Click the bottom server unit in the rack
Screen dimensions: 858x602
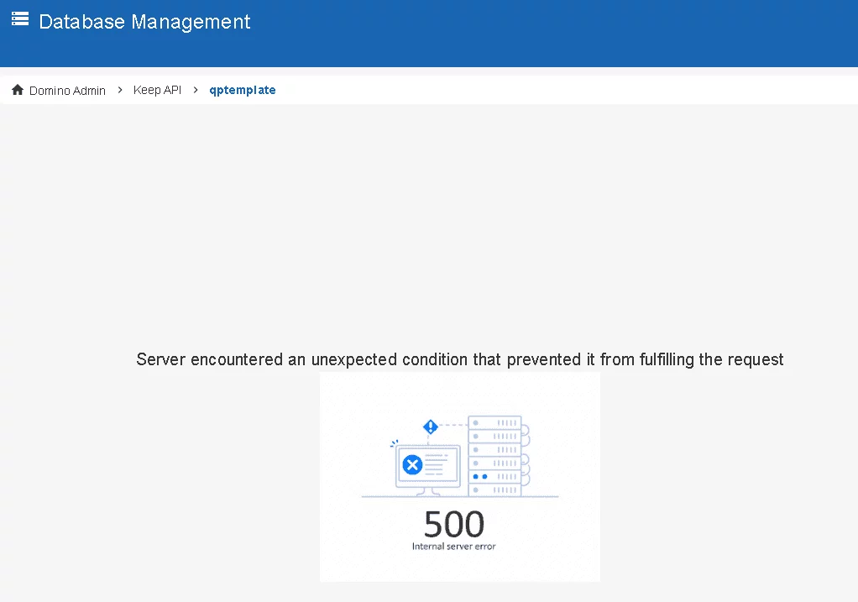coord(495,489)
